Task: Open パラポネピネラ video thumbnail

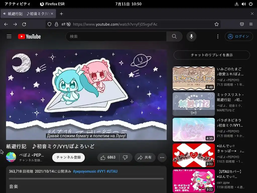Action: (x=194, y=130)
